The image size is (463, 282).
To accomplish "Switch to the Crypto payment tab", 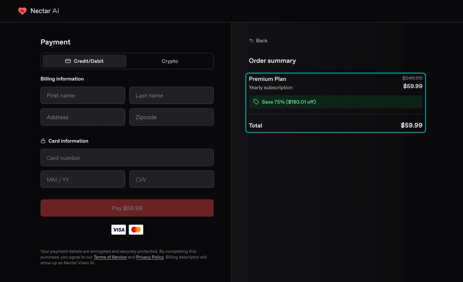I will [x=170, y=61].
